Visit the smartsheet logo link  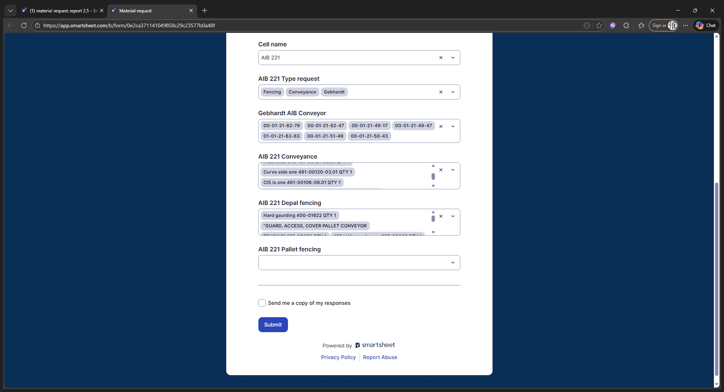click(x=375, y=345)
